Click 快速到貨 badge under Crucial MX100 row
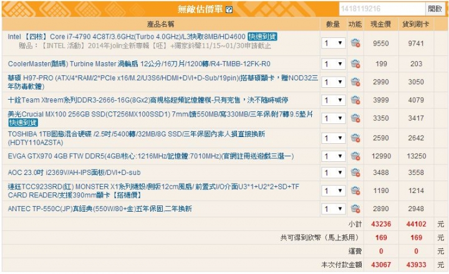 pyautogui.click(x=23, y=123)
